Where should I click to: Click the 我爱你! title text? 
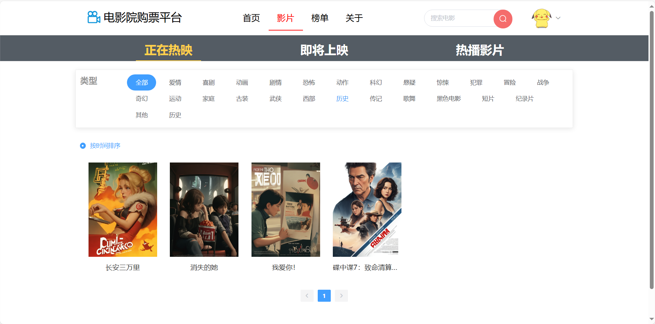(x=284, y=267)
